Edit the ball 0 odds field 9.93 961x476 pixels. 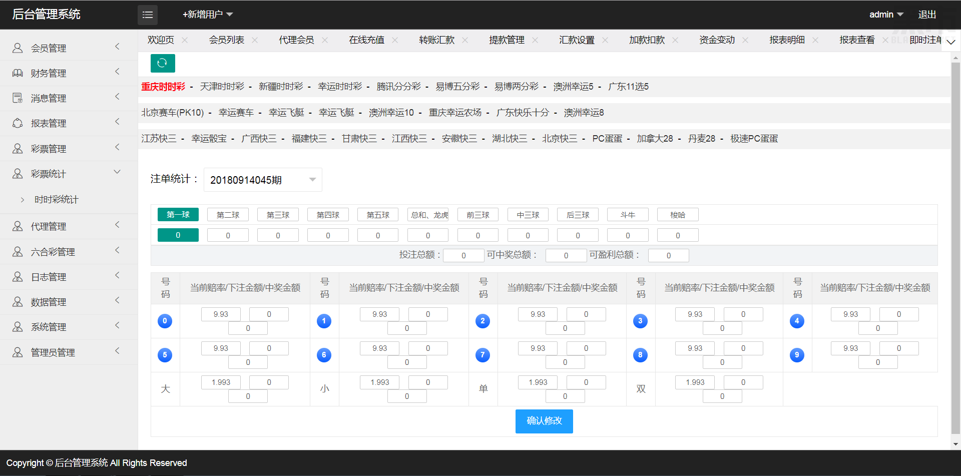click(x=221, y=314)
